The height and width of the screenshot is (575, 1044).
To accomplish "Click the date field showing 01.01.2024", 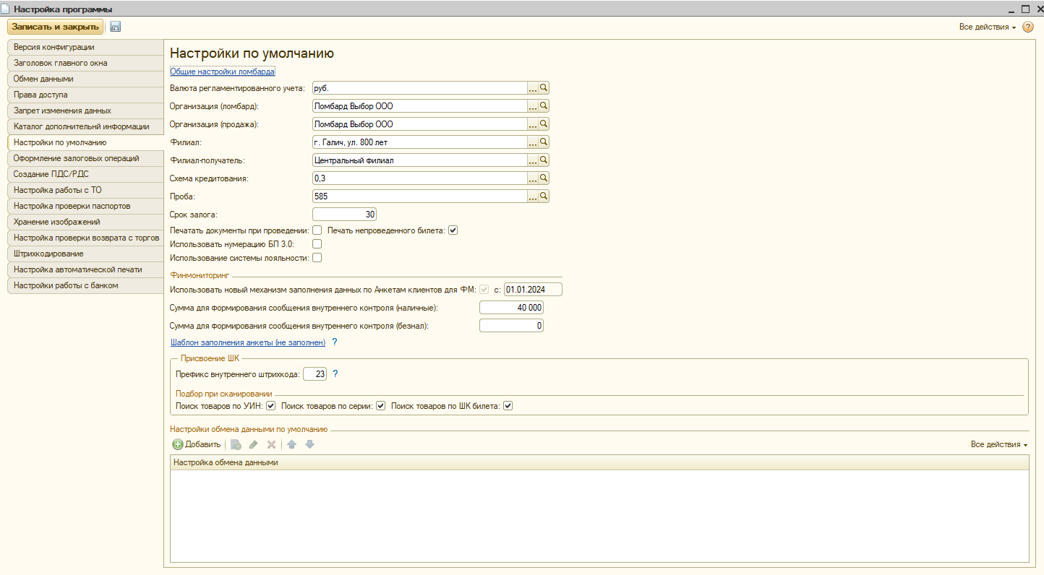I will tap(533, 290).
